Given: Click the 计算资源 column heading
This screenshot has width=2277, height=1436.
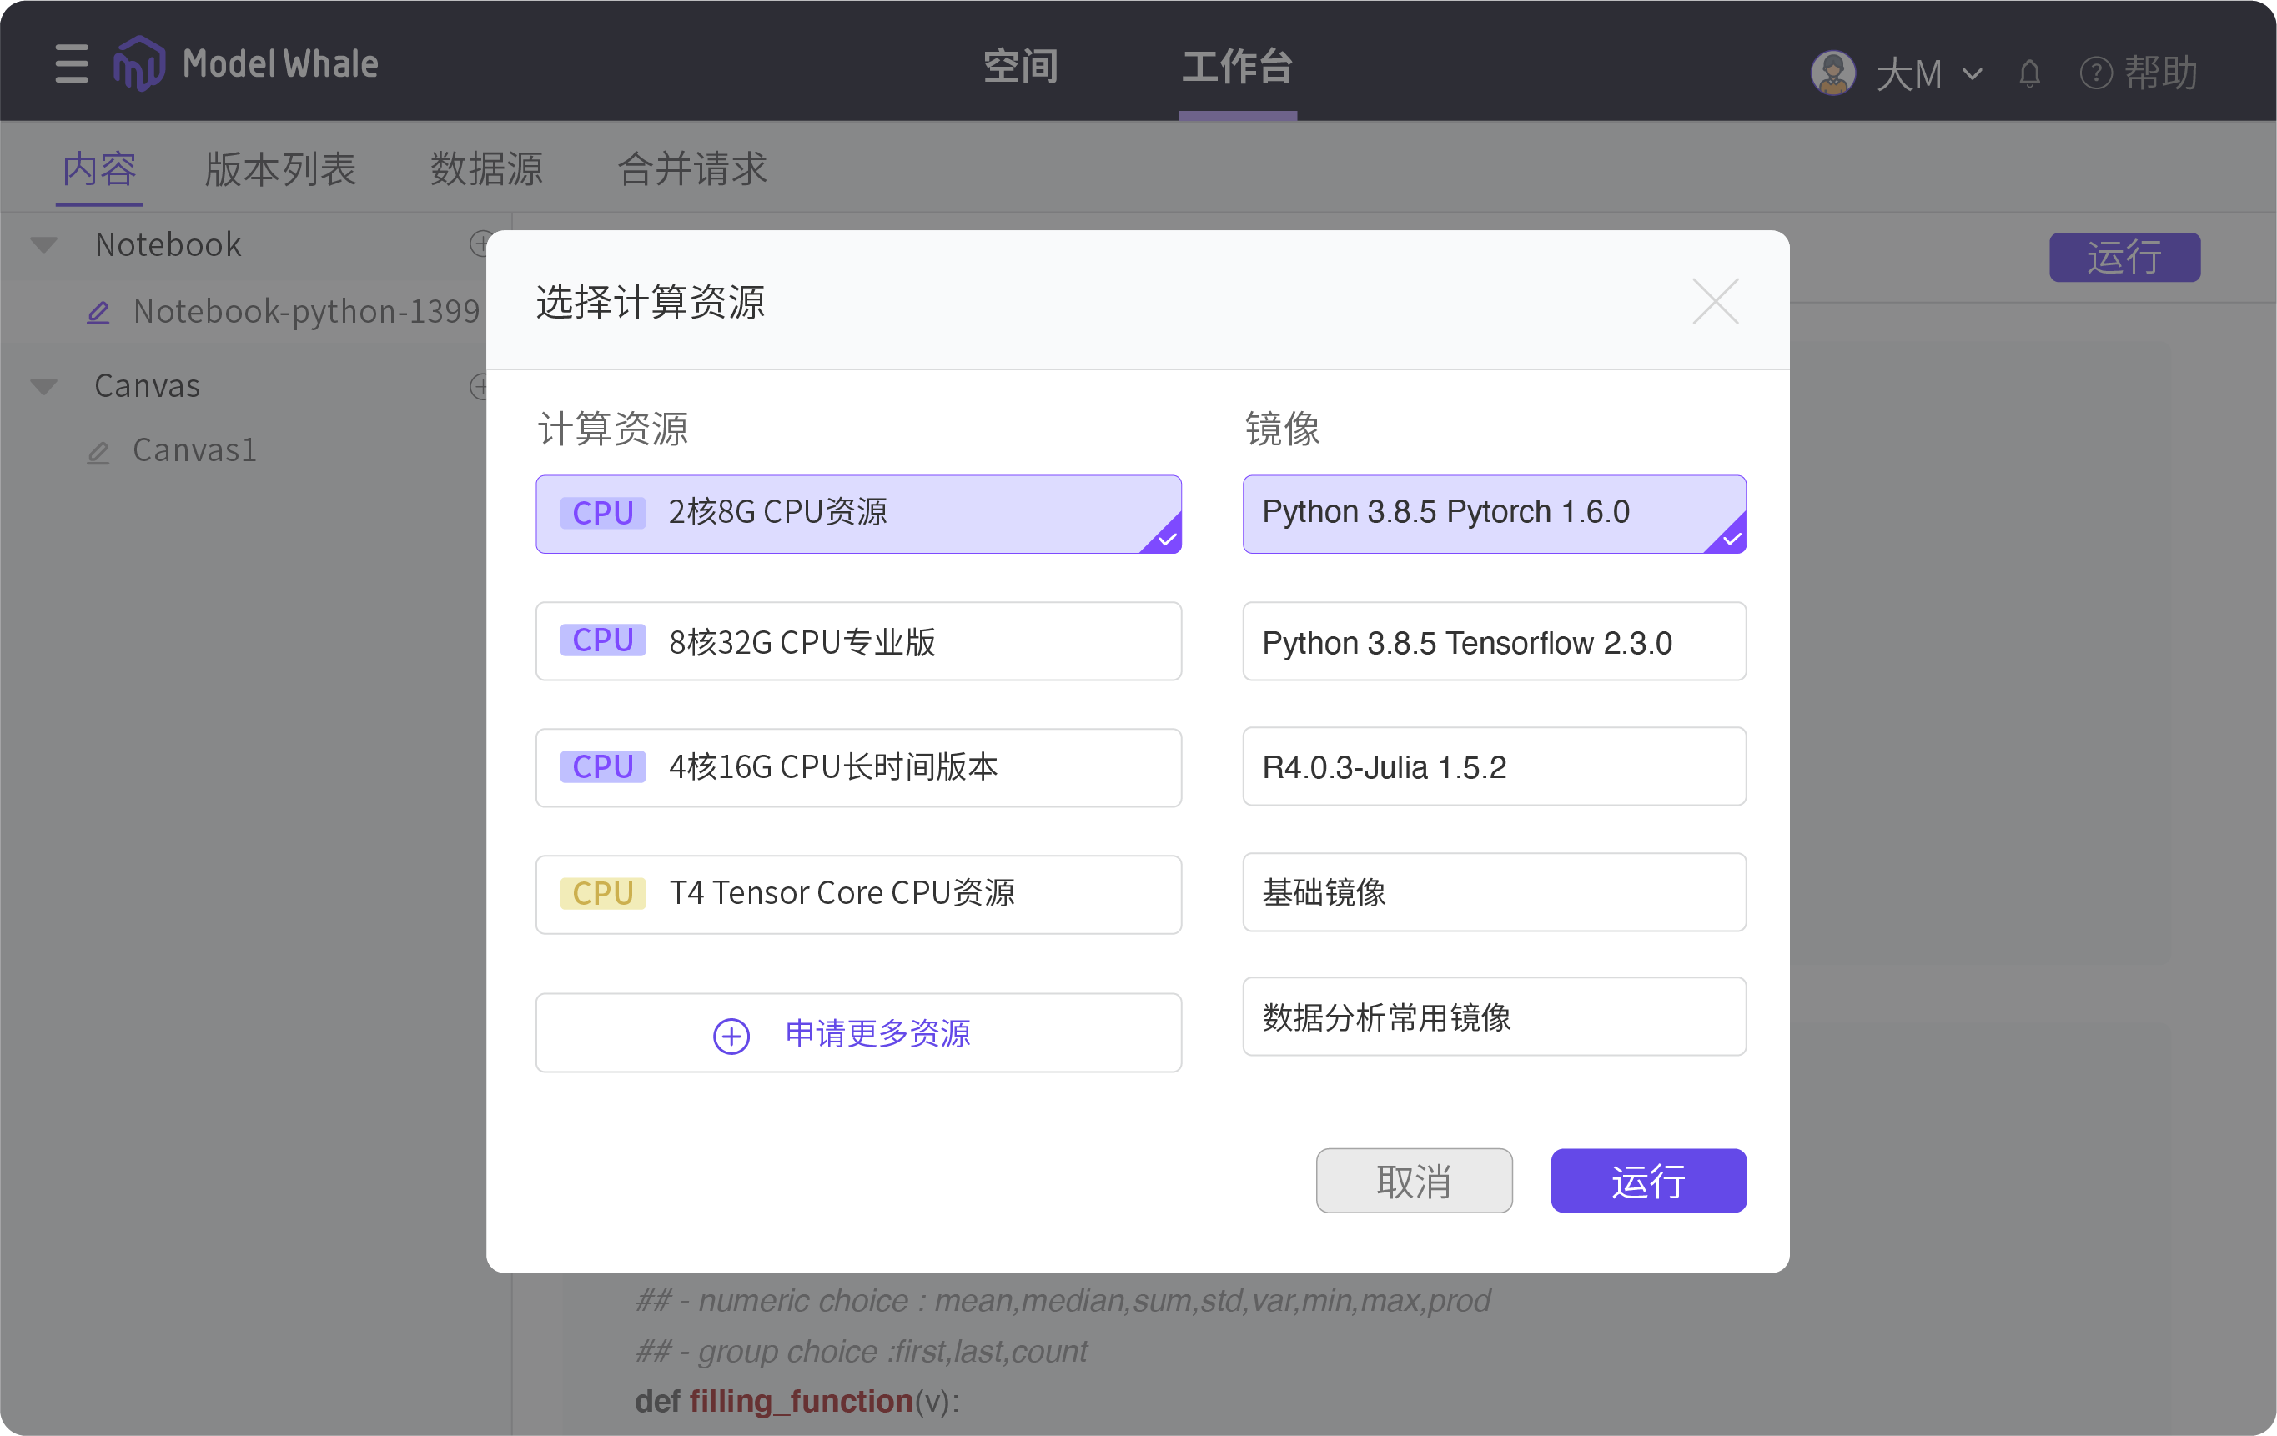Looking at the screenshot, I should (613, 429).
